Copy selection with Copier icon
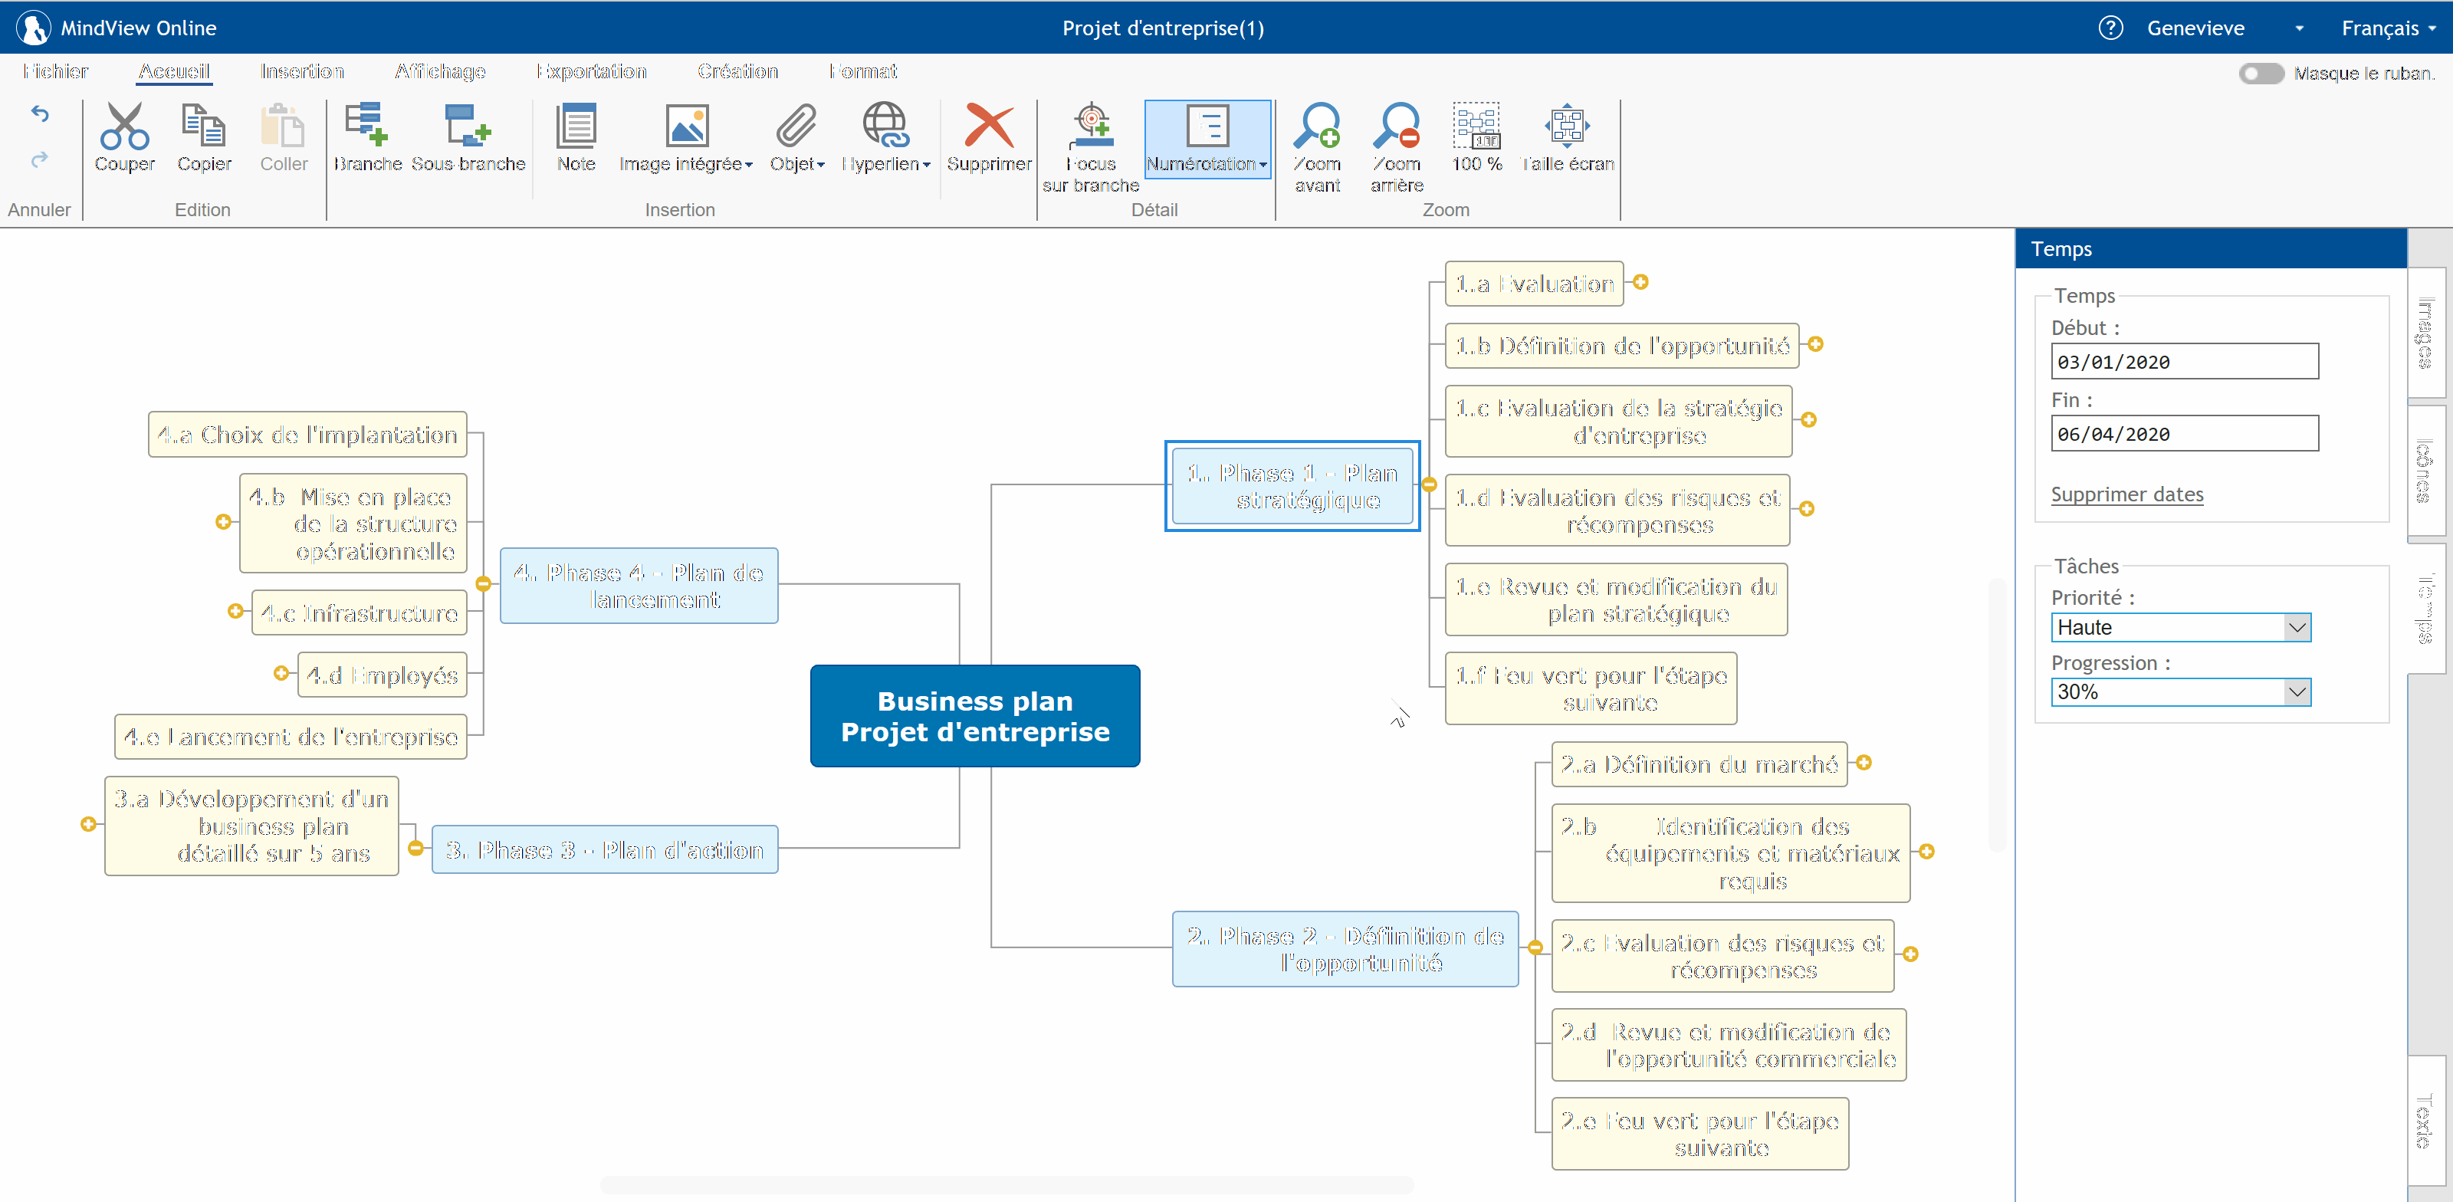The height and width of the screenshot is (1202, 2453). [x=204, y=138]
